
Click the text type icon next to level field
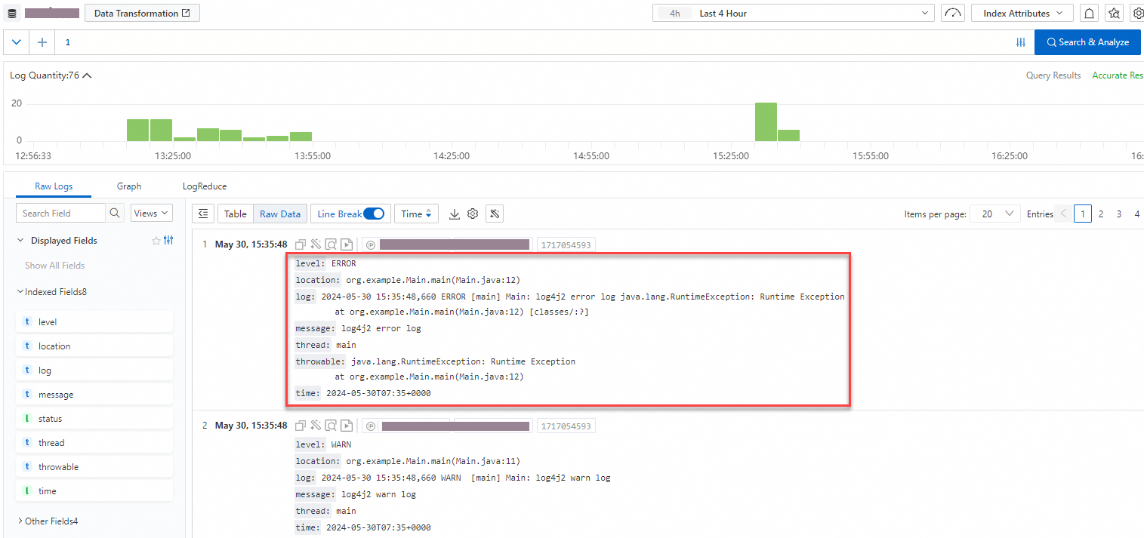pyautogui.click(x=28, y=322)
